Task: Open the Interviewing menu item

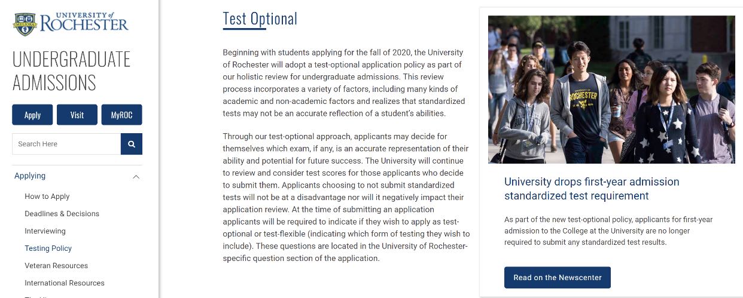Action: tap(45, 231)
